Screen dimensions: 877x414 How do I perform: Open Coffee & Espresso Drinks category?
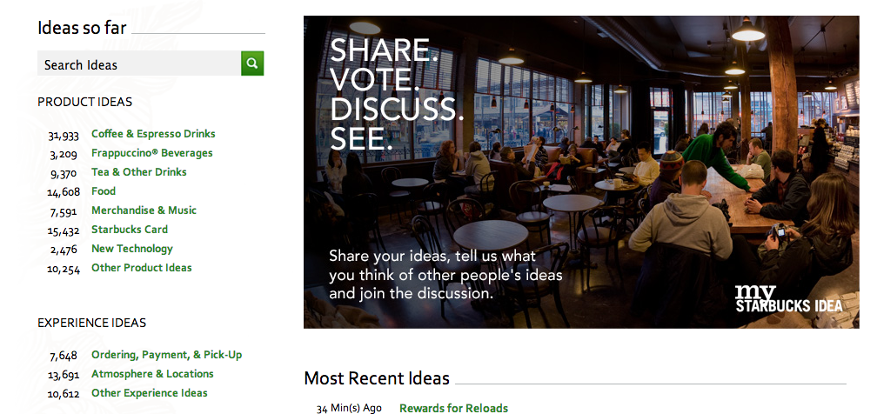pyautogui.click(x=153, y=134)
